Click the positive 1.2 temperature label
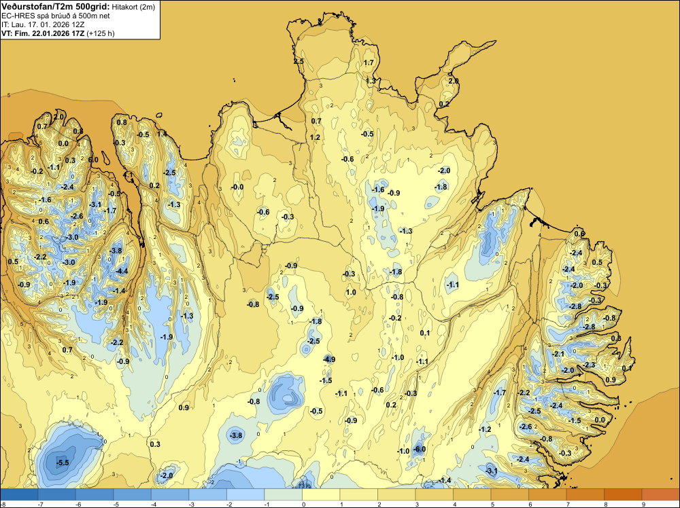Image resolution: width=680 pixels, height=508 pixels. (315, 137)
